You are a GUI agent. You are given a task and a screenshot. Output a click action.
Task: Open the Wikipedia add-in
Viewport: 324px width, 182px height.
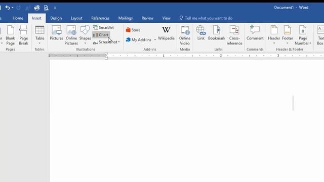click(166, 33)
